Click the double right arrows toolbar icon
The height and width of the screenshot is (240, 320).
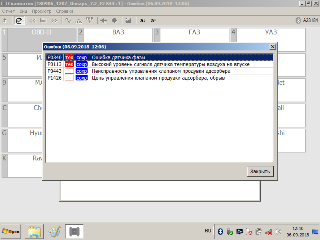54,20
